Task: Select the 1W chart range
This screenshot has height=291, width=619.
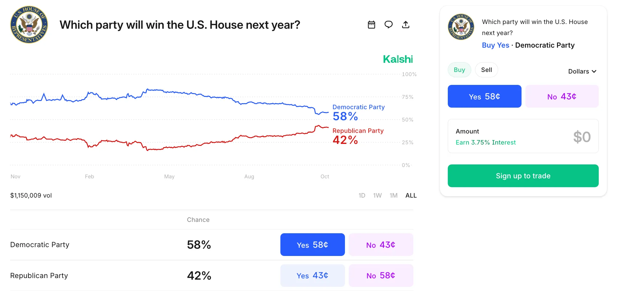Action: (x=377, y=195)
